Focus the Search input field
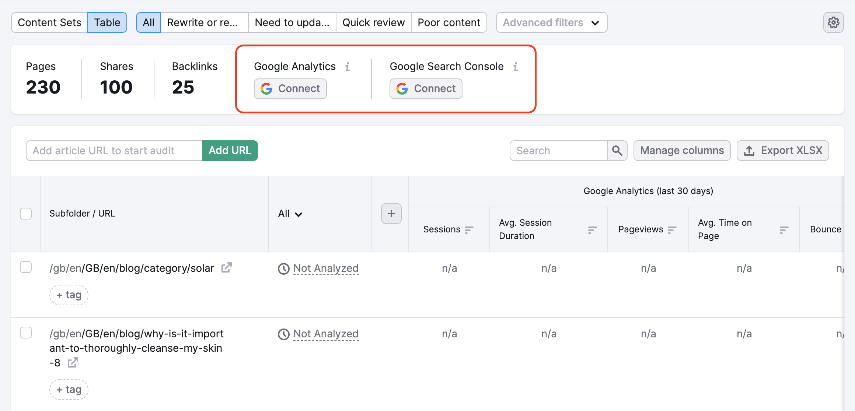855x411 pixels. click(559, 151)
